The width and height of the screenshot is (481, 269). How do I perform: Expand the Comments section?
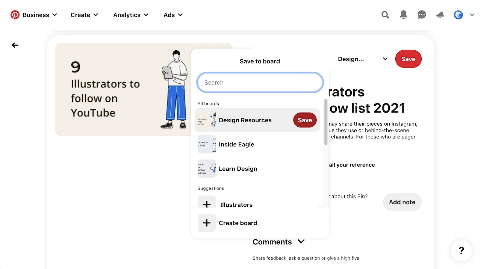coord(279,242)
